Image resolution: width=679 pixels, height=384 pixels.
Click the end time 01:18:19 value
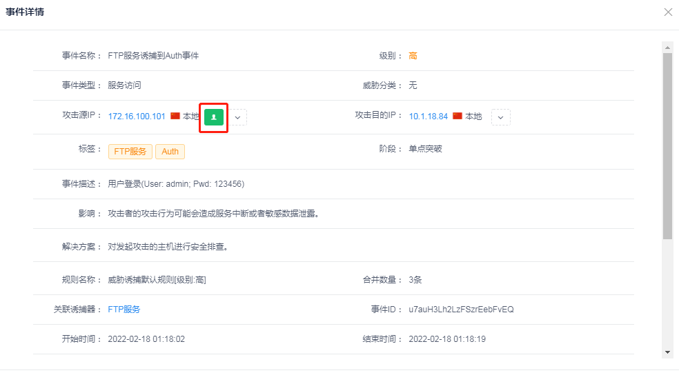point(447,339)
